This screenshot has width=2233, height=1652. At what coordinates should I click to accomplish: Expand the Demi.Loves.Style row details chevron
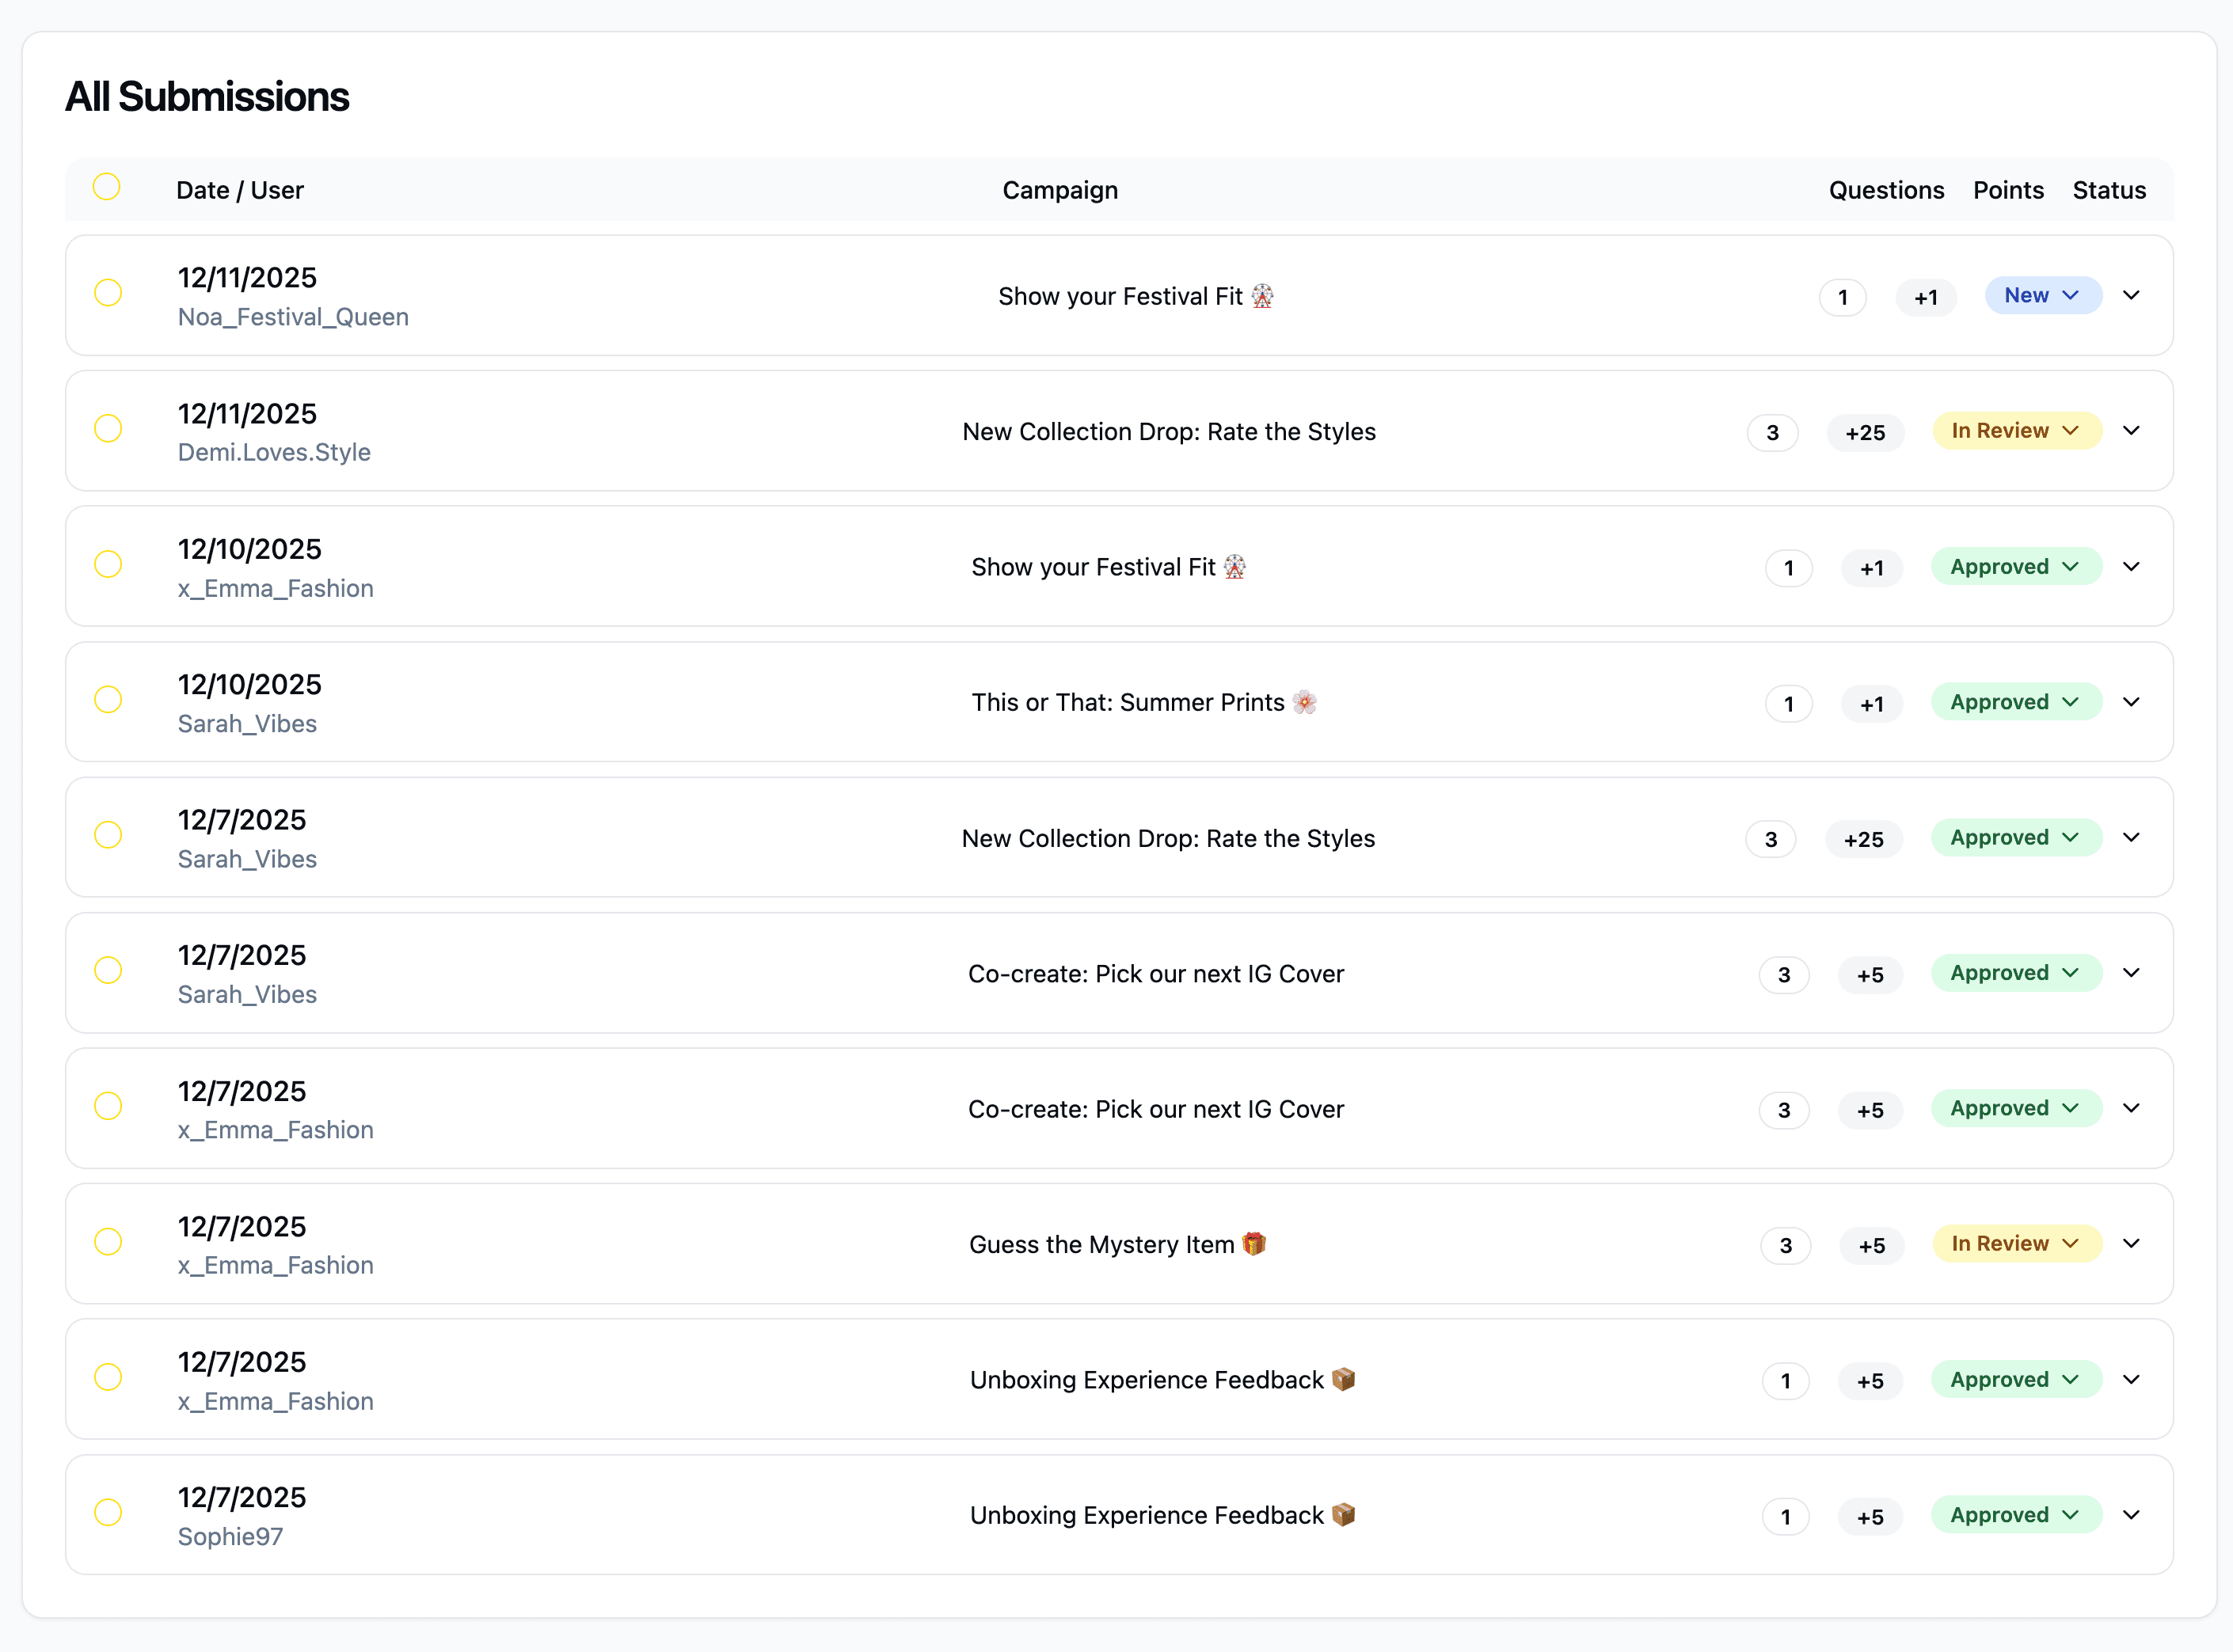tap(2131, 431)
